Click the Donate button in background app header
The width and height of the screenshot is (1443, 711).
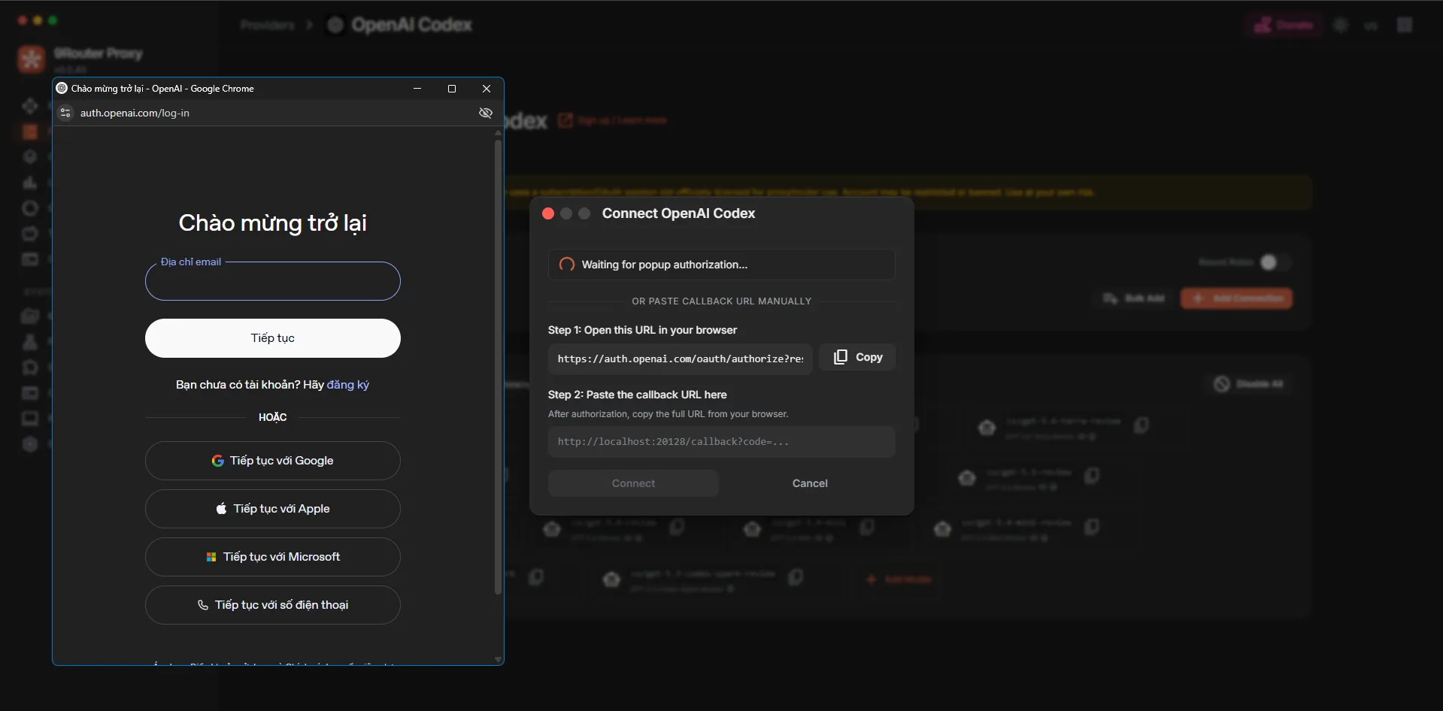pyautogui.click(x=1284, y=25)
